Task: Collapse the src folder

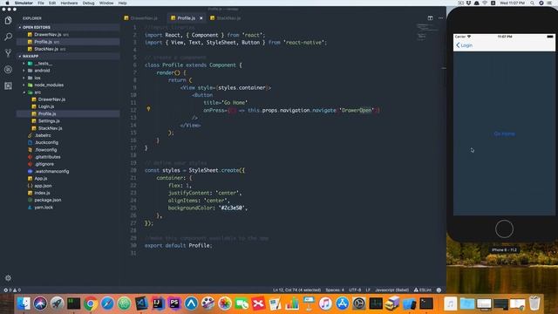Action: click(37, 92)
